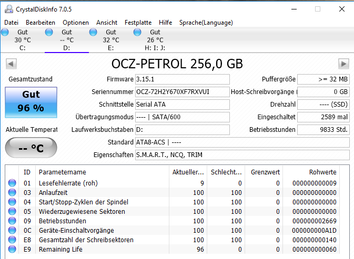Click the Drehzahl value ---- (SSD)
Screen dimensions: 354x259
click(x=323, y=105)
